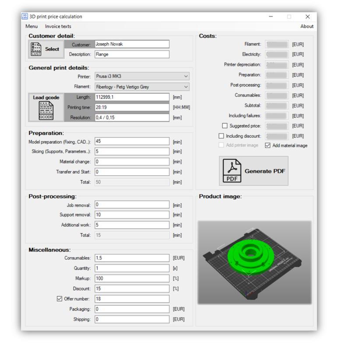Click the Model preparation minutes field
This screenshot has height=343, width=338.
pyautogui.click(x=132, y=141)
